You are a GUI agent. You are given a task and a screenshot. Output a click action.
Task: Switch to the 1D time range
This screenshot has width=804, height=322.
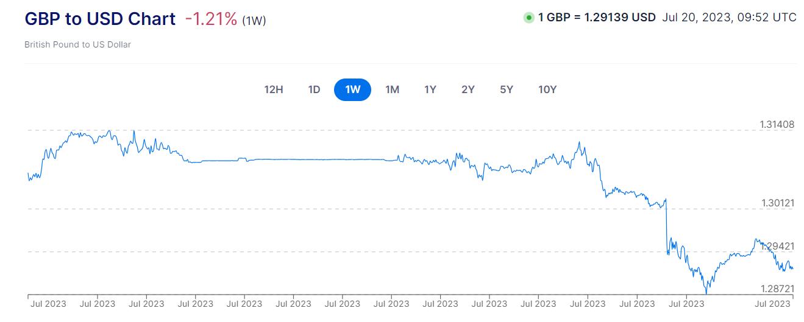314,90
